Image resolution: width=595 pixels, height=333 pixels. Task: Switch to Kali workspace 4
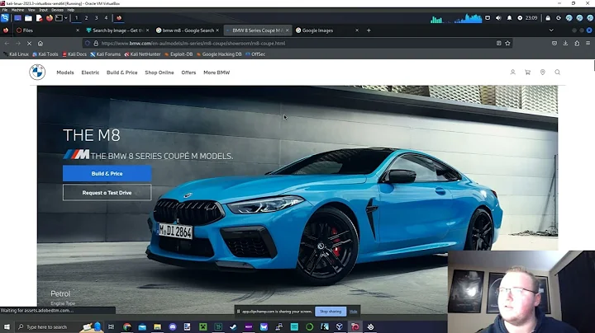(x=106, y=18)
